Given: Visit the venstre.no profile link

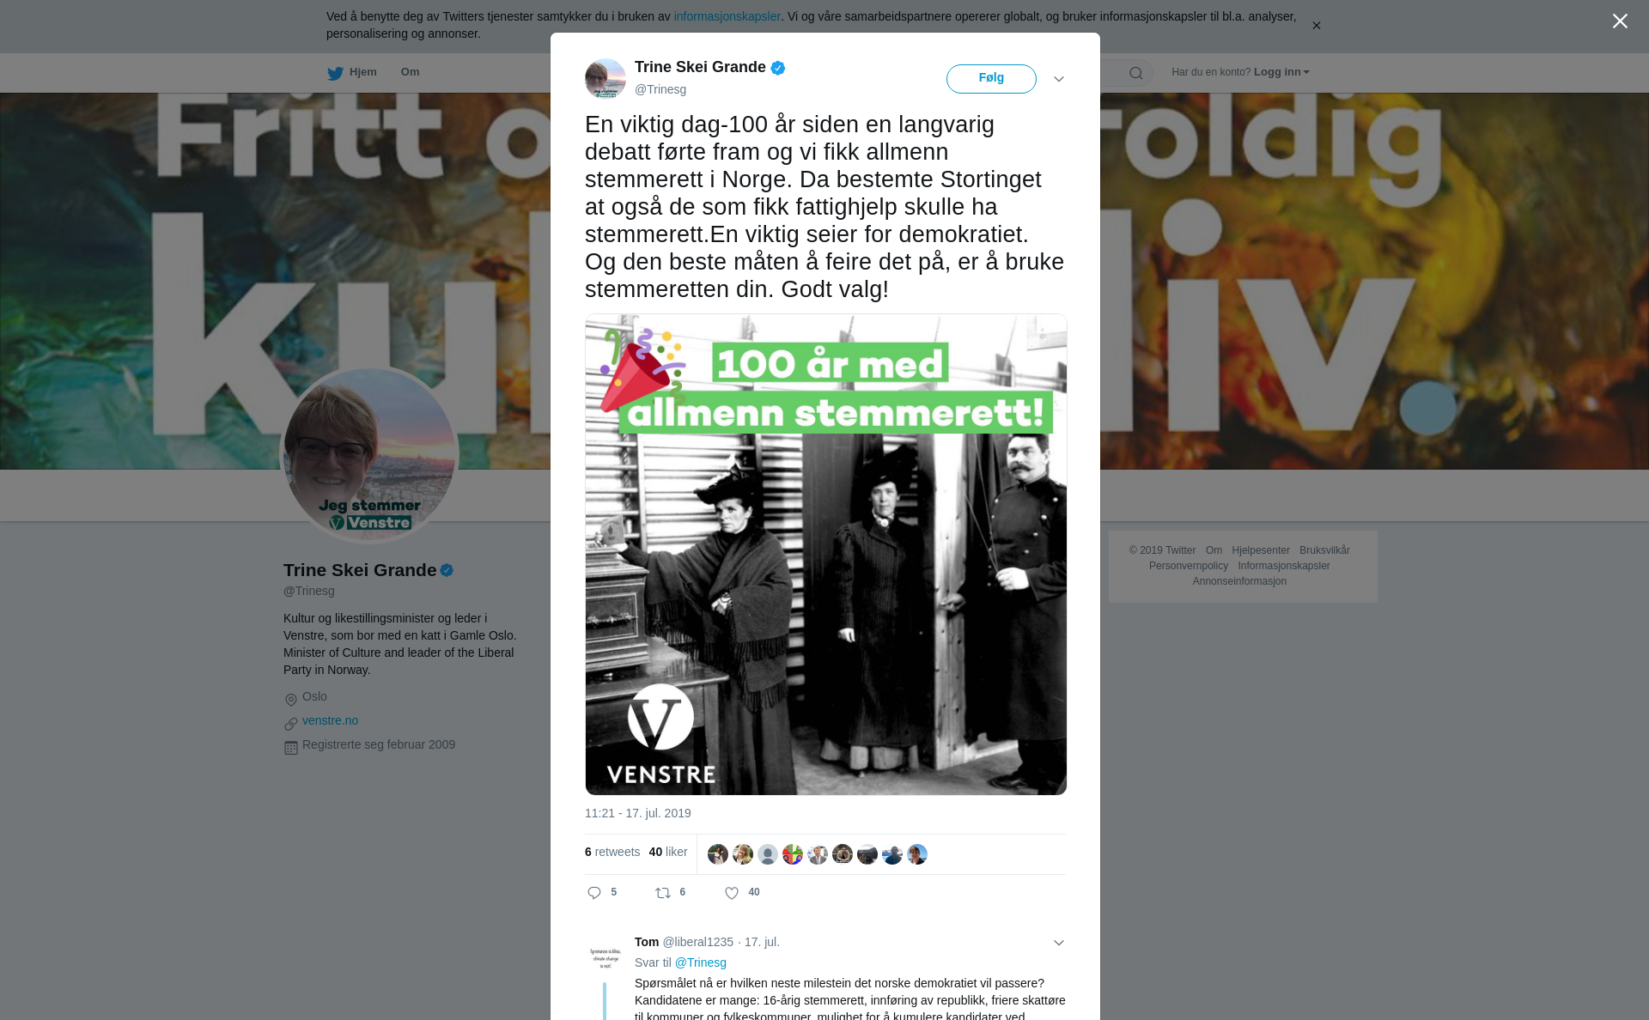Looking at the screenshot, I should [x=330, y=720].
